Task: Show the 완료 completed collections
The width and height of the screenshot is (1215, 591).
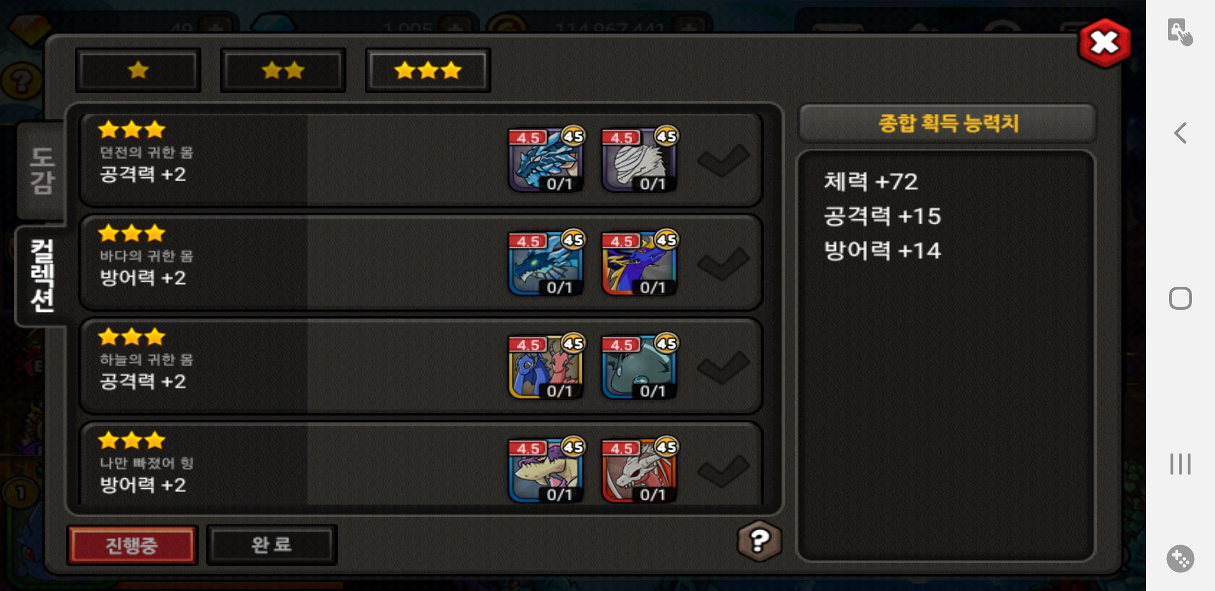Action: tap(271, 545)
